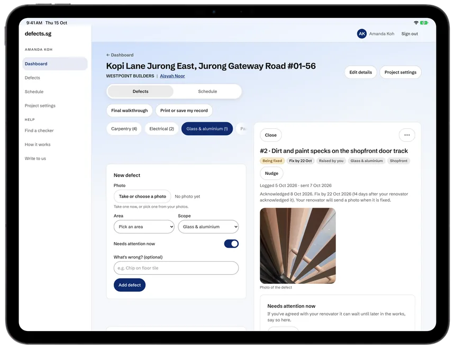Open the Pick an area dropdown

[x=144, y=227]
